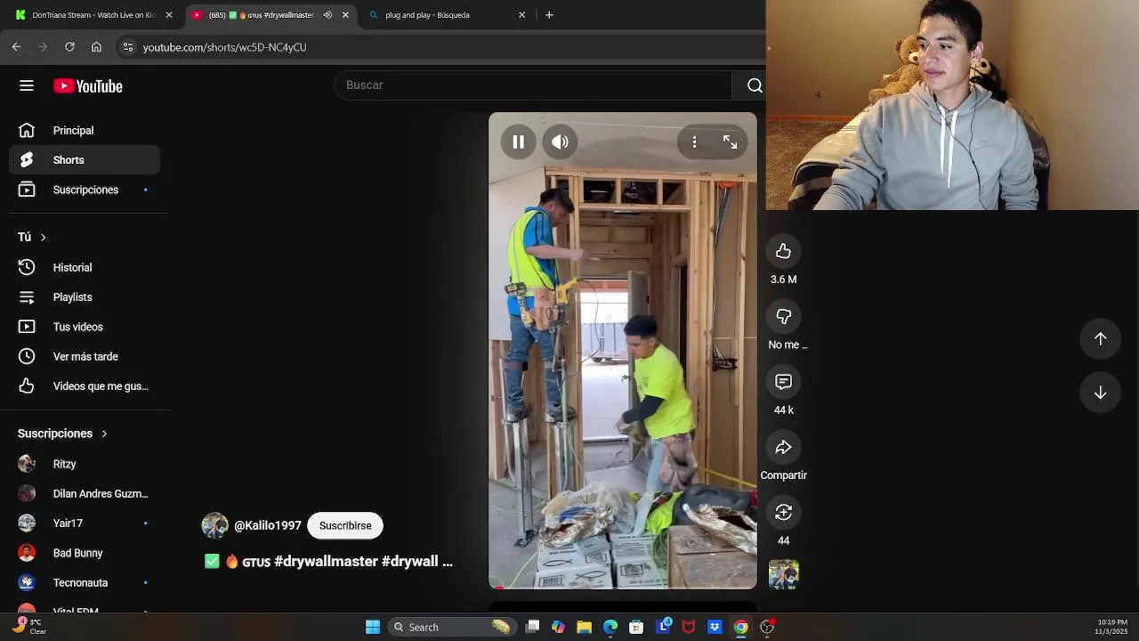Click the Compartir share arrow

(x=783, y=447)
